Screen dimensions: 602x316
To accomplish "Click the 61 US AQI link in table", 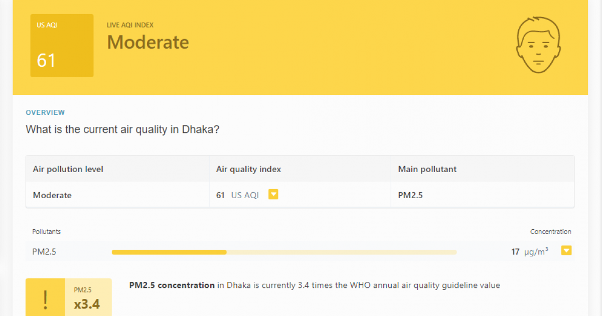I will click(x=238, y=195).
